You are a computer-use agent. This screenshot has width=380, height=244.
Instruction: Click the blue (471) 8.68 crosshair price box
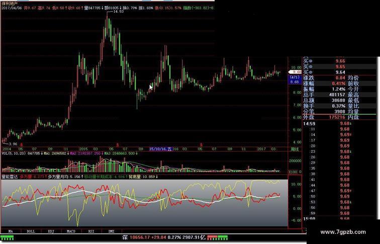click(x=295, y=80)
